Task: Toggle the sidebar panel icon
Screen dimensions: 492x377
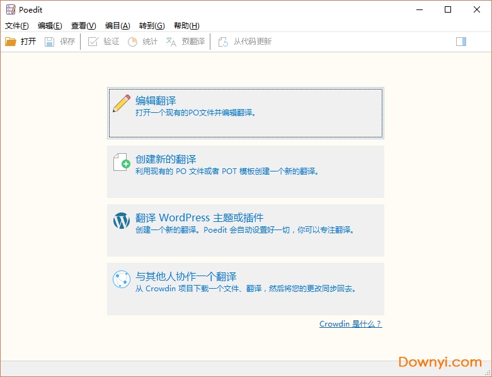Action: [461, 42]
